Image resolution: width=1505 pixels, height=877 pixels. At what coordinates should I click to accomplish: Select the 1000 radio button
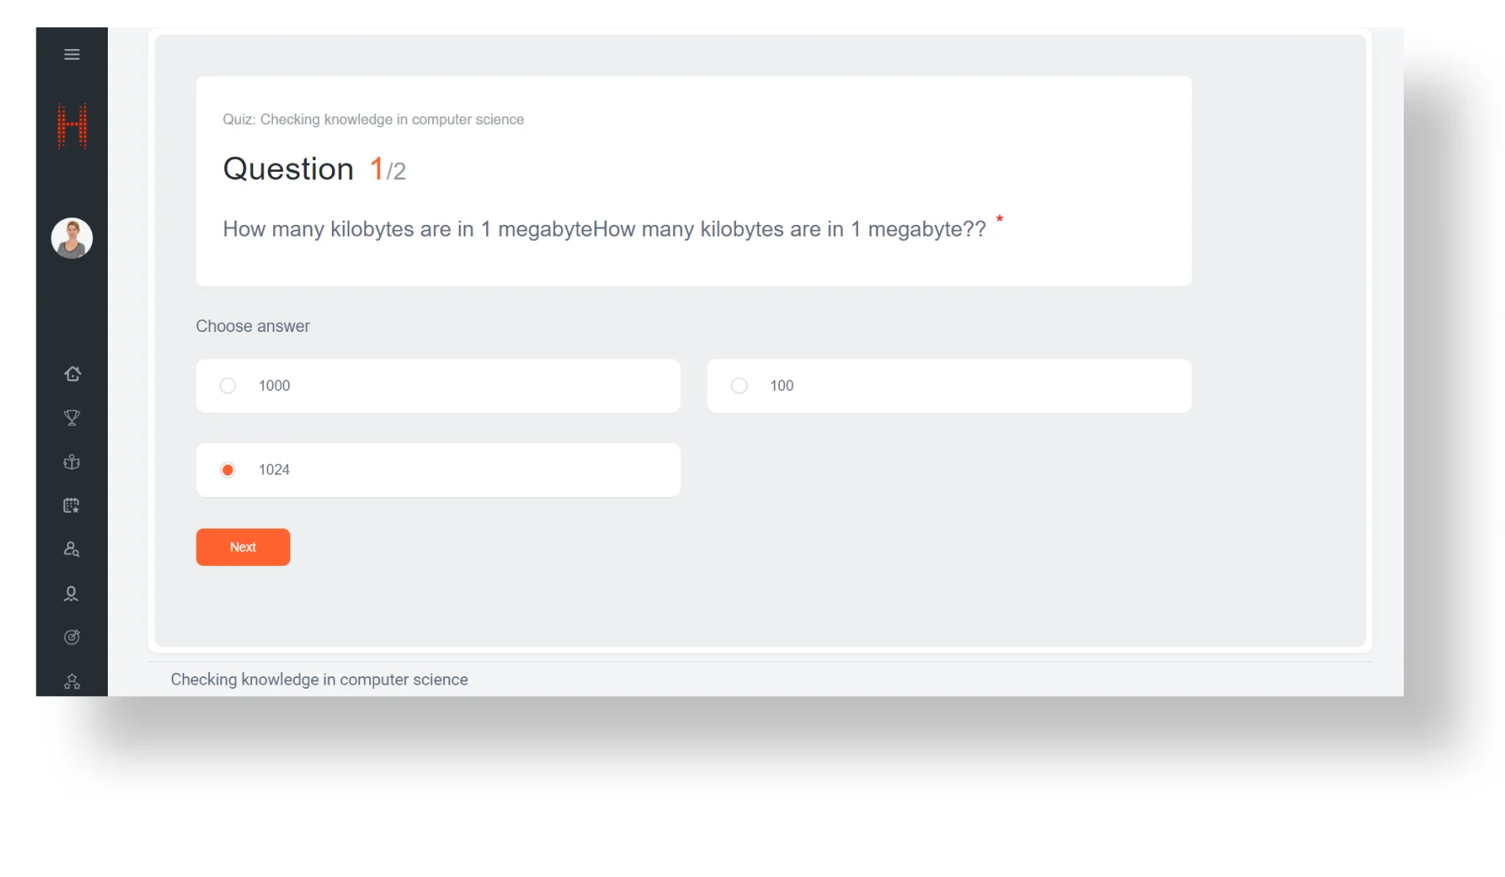tap(227, 386)
